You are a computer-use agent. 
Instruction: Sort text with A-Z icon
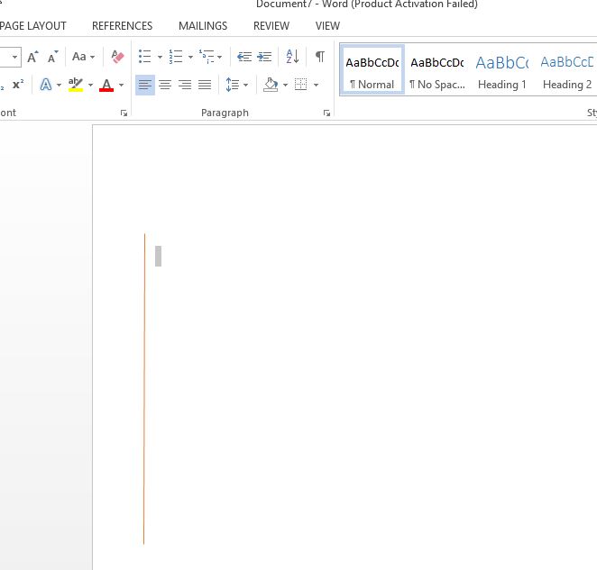292,57
